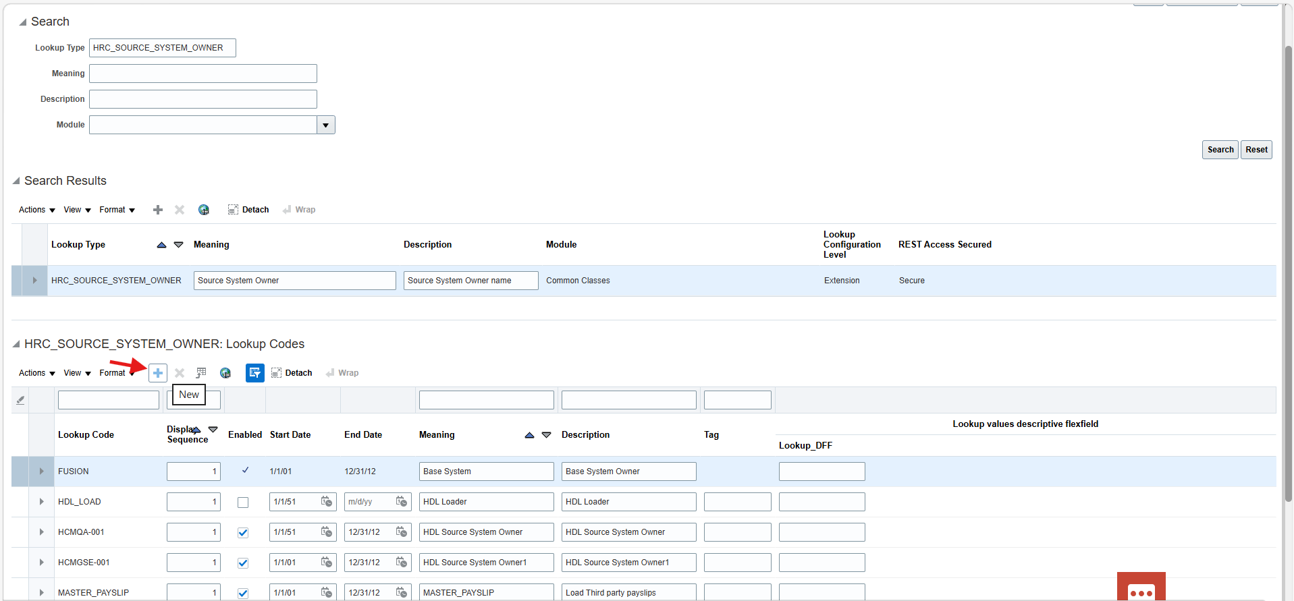Screen dimensions: 1294x601
Task: Click the New icon in Lookup Codes toolbar
Action: click(x=158, y=373)
